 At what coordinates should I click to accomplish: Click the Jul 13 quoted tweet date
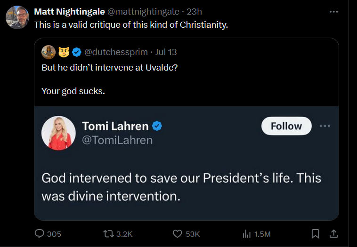[166, 52]
